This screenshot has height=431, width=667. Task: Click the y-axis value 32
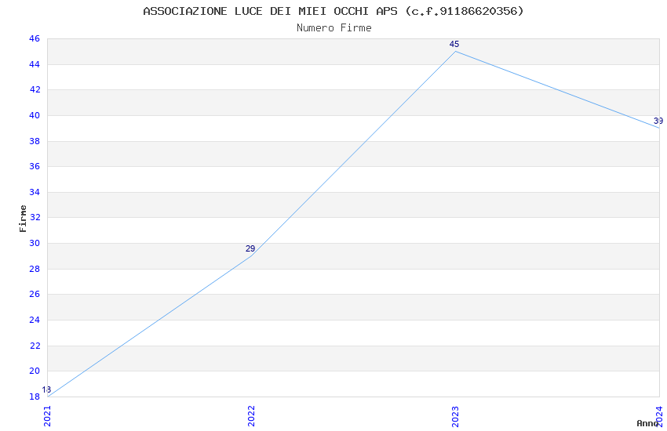click(x=35, y=217)
